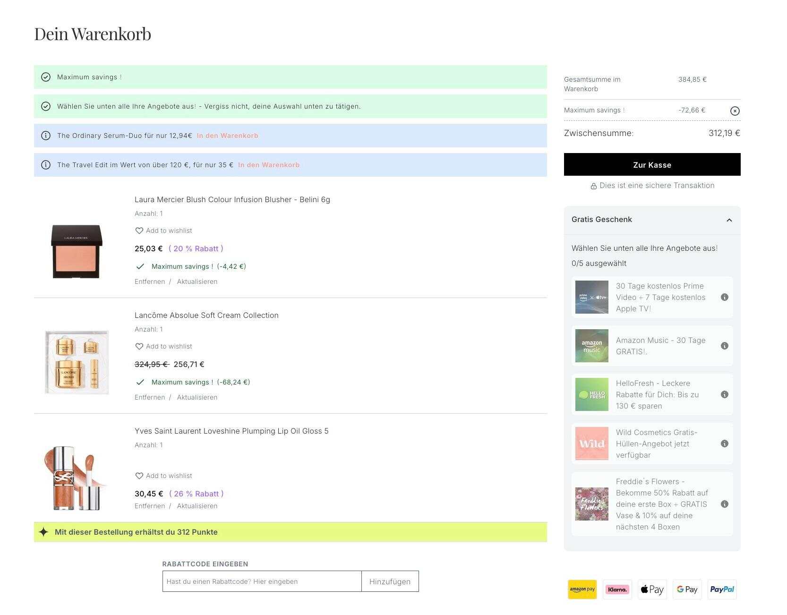Click the struck-through price '324,95 €'
The width and height of the screenshot is (787, 615).
(152, 364)
